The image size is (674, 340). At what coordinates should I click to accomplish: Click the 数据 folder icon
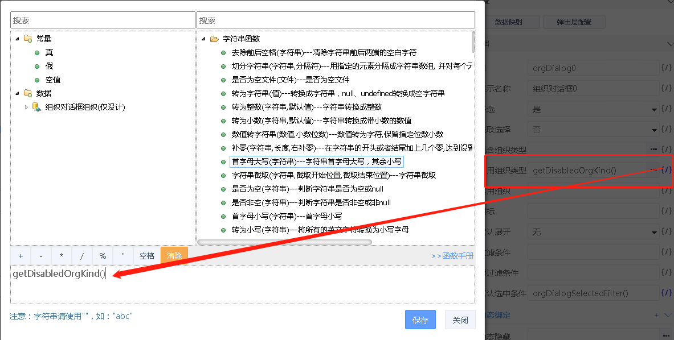(28, 93)
